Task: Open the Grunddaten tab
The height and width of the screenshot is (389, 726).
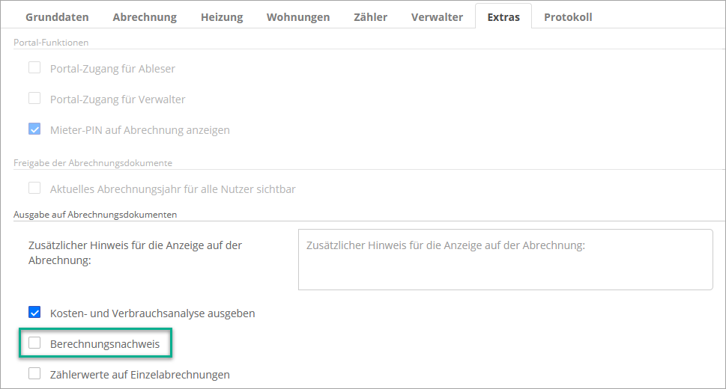Action: (57, 16)
